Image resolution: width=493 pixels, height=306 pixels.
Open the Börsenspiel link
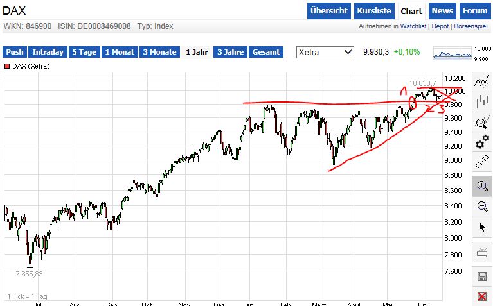click(x=471, y=27)
